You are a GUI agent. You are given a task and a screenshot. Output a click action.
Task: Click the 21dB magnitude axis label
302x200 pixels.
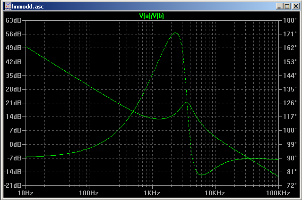[x=14, y=103]
